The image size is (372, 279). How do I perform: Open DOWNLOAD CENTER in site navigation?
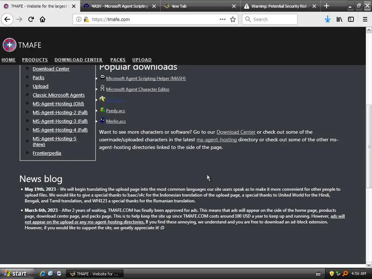point(78,60)
